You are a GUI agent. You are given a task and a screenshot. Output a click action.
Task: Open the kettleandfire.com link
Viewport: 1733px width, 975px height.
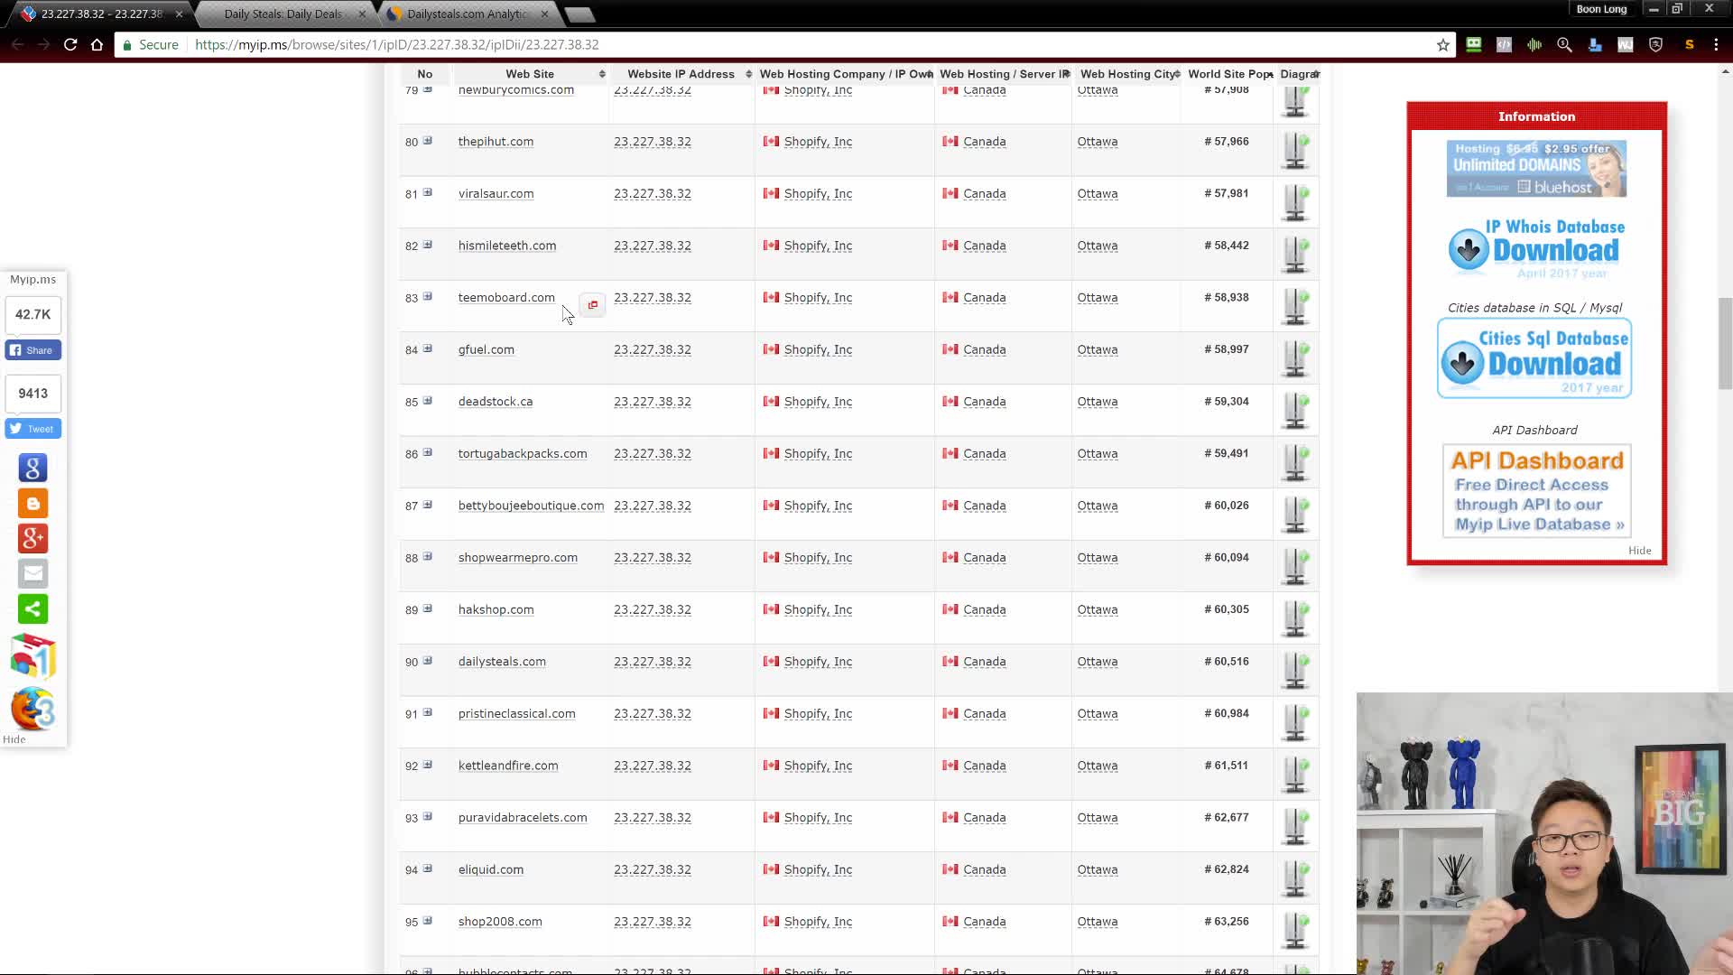[508, 766]
